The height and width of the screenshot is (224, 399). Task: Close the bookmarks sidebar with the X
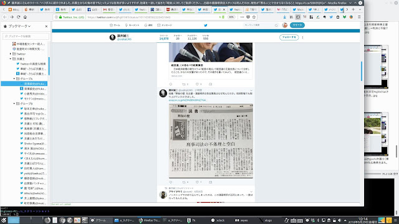click(x=46, y=26)
